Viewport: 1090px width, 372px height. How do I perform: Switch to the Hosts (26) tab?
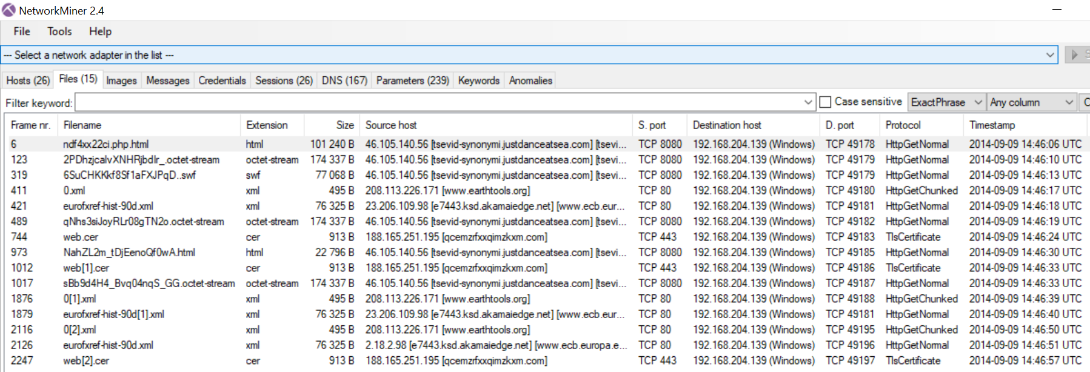[28, 81]
